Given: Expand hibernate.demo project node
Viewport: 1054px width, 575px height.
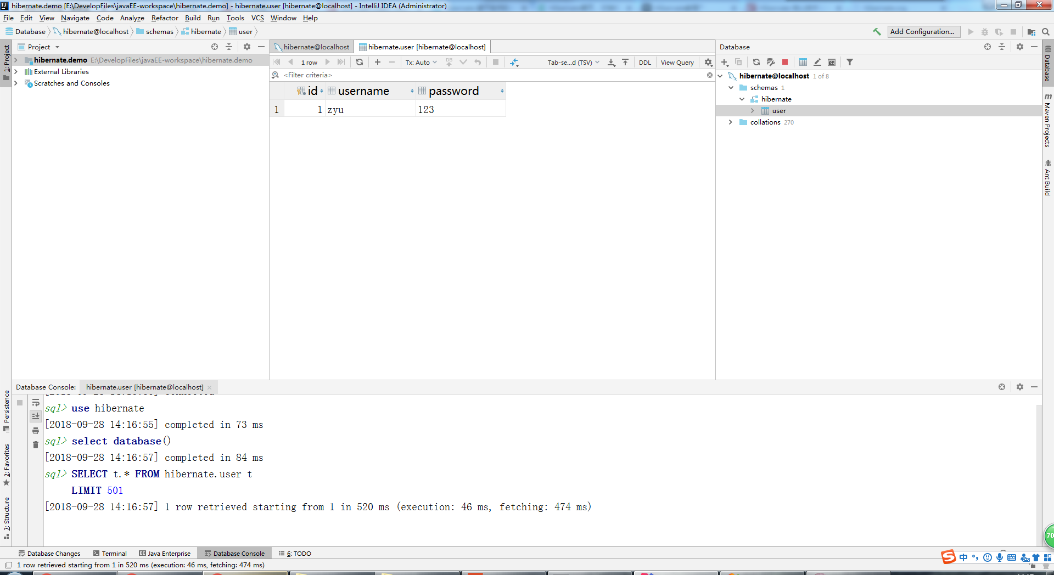Looking at the screenshot, I should point(16,60).
